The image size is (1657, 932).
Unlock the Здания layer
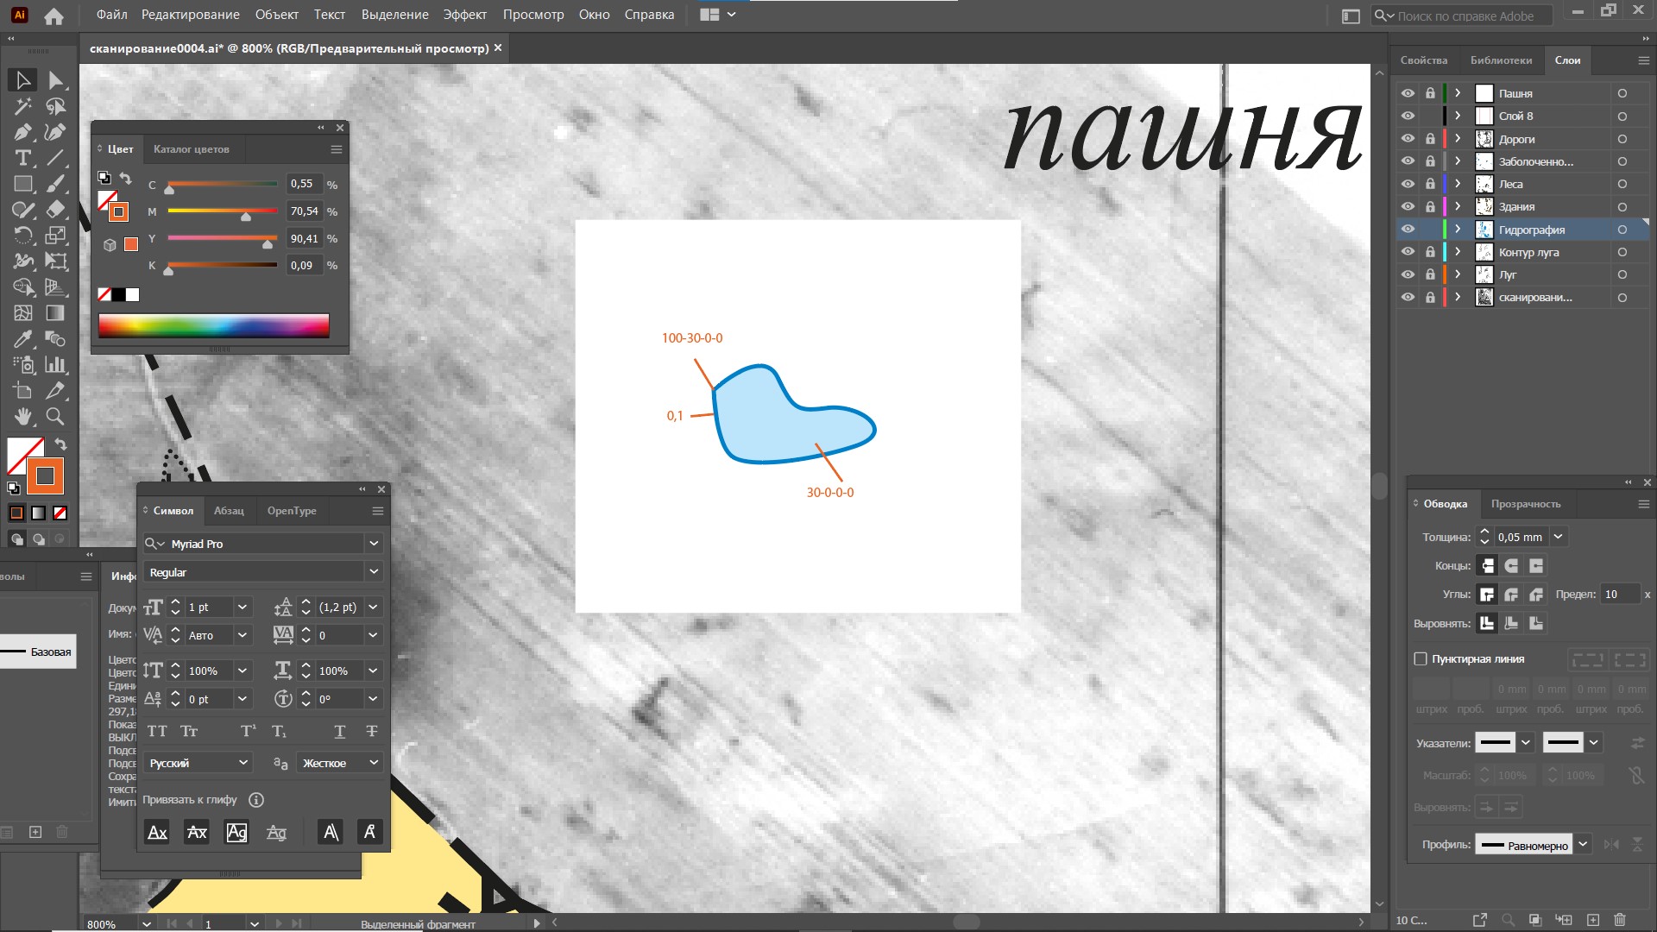1430,207
